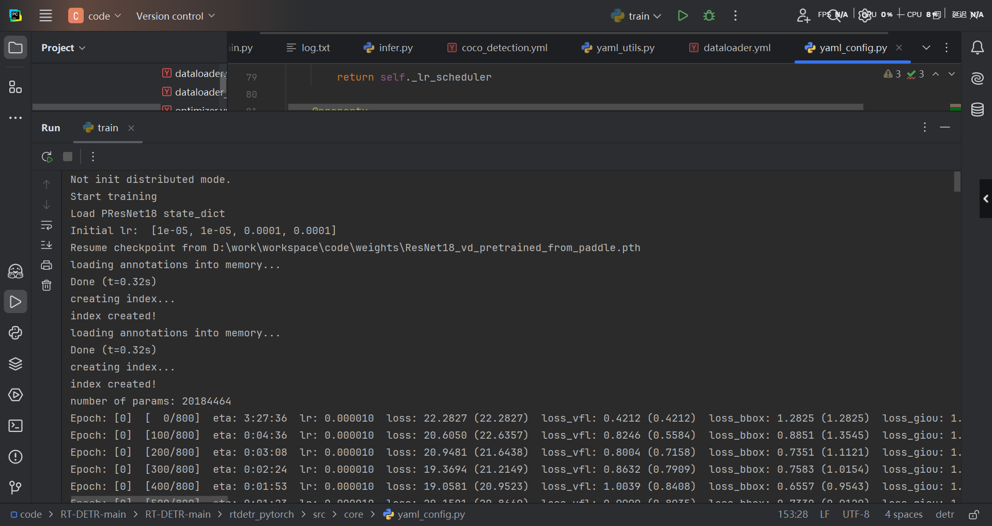
Task: Open the Version control dropdown
Action: [x=175, y=16]
